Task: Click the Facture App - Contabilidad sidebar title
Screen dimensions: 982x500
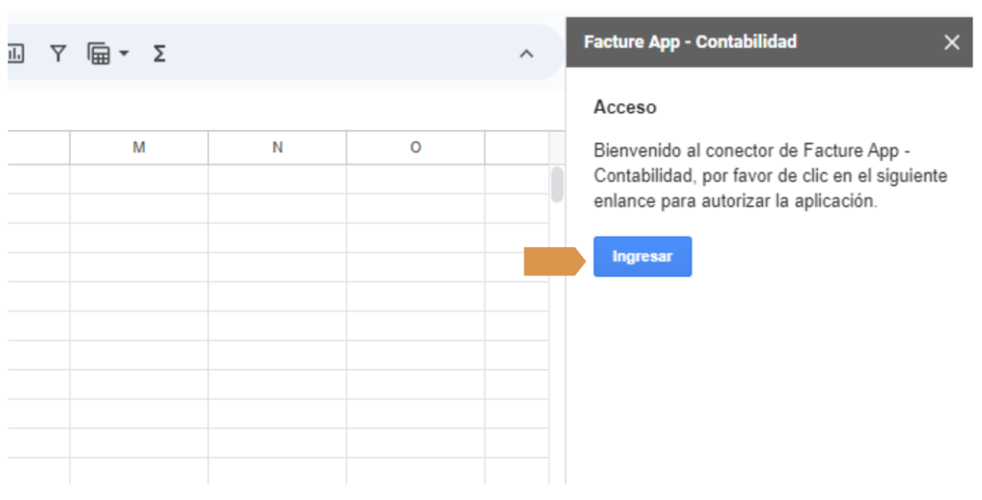Action: [x=690, y=42]
